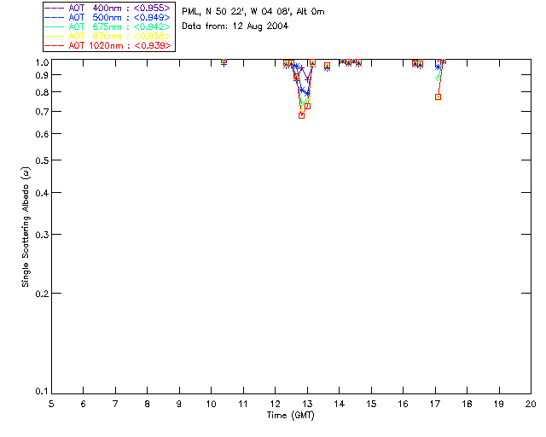Click the 5 hour x-axis label
Screen dimensions: 546x437
(x=51, y=404)
